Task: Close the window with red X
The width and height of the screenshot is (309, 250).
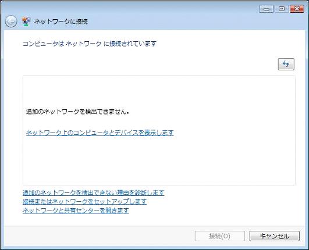Action: pyautogui.click(x=297, y=9)
